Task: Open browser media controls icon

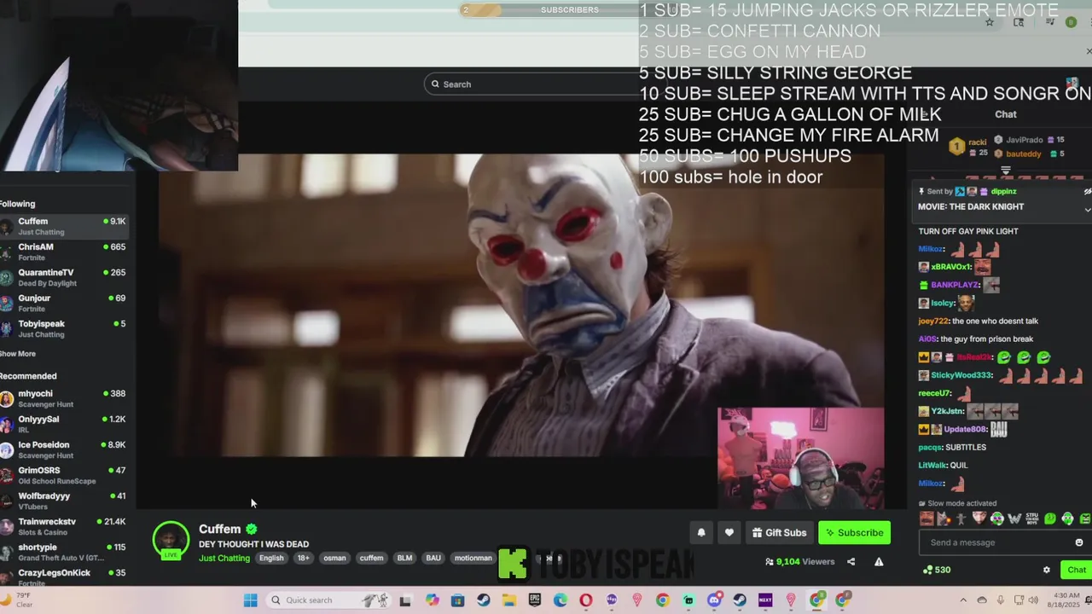Action: coord(1049,22)
